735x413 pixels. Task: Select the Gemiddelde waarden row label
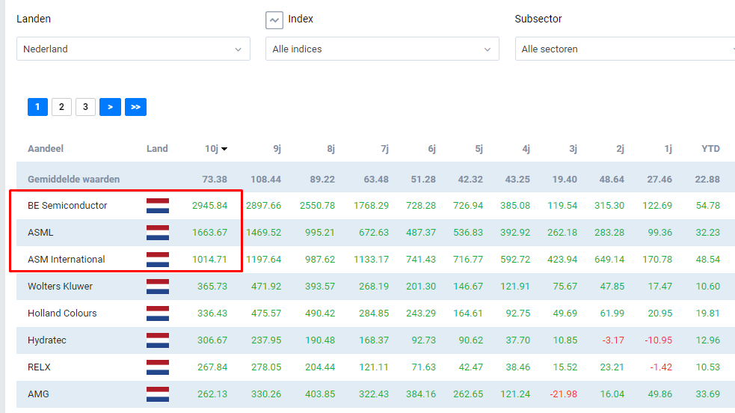73,179
